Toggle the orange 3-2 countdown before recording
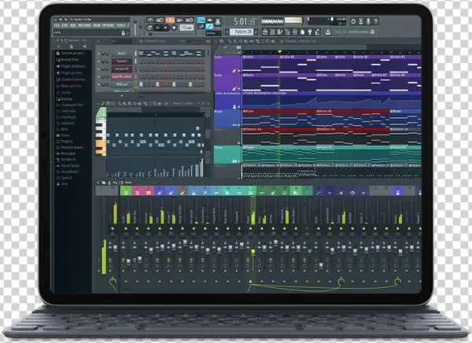472x343 pixels. [170, 20]
